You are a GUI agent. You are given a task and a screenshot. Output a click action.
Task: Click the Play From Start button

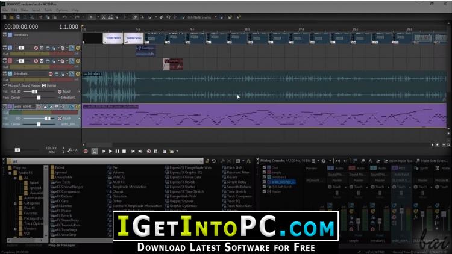coord(104,151)
